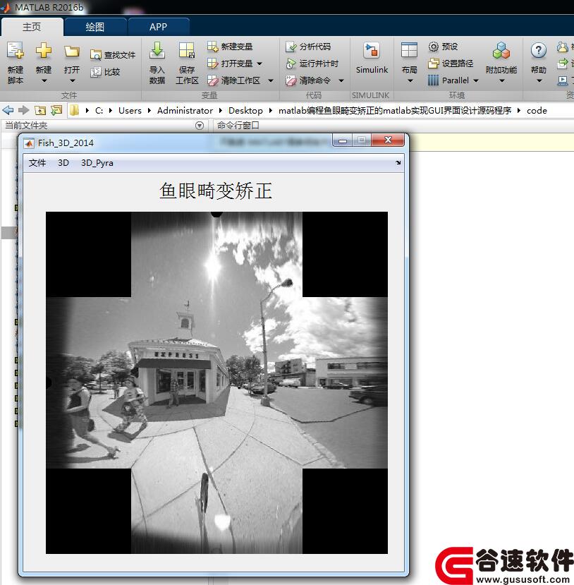Switch to the 主页 (Home) tab
This screenshot has height=585, width=574.
point(32,27)
